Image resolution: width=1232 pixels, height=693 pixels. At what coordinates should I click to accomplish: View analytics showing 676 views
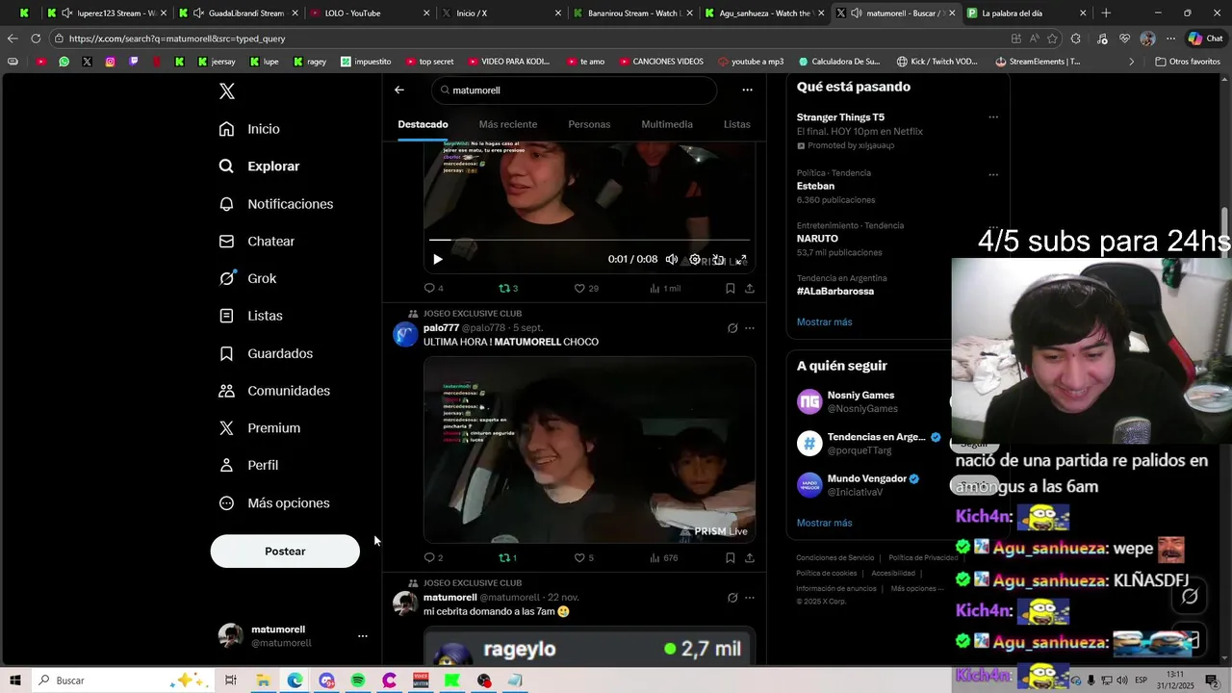664,557
